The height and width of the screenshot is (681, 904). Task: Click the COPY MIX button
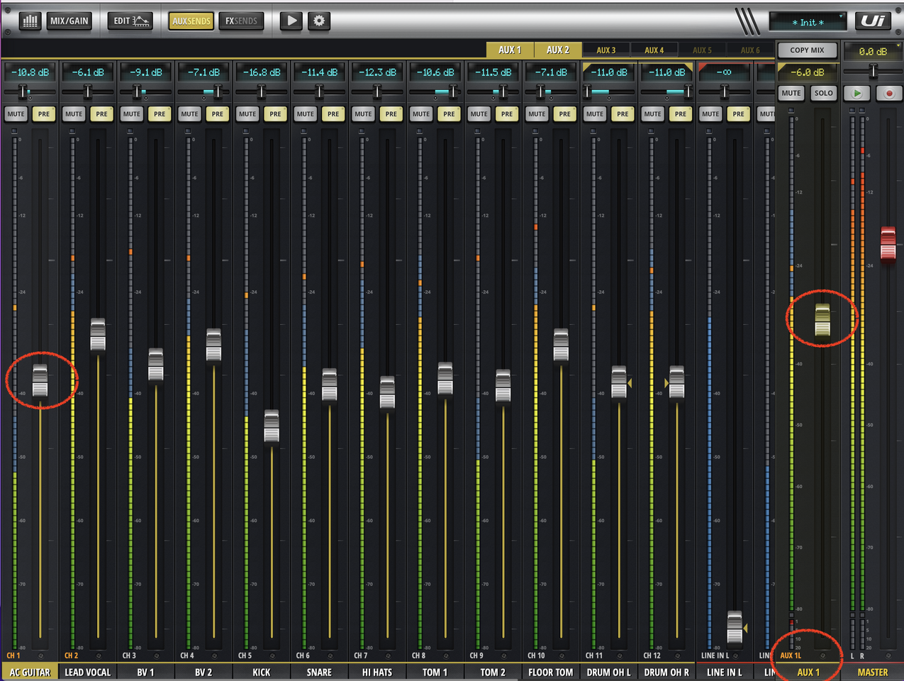point(808,50)
